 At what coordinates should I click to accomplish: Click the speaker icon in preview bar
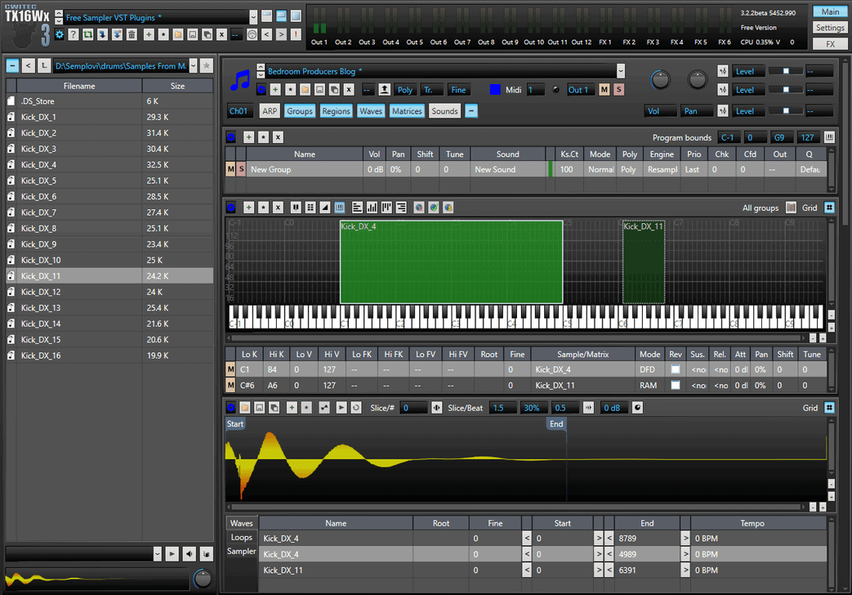pos(189,554)
